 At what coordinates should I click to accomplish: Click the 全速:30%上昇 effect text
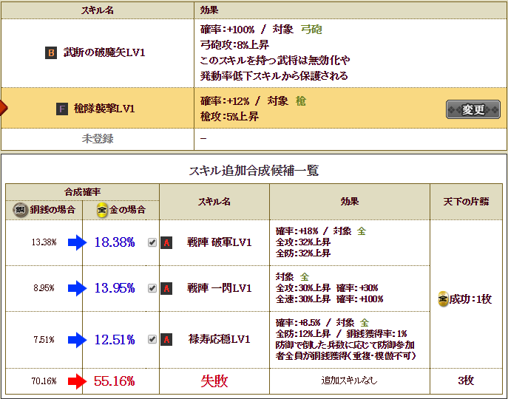pyautogui.click(x=303, y=299)
